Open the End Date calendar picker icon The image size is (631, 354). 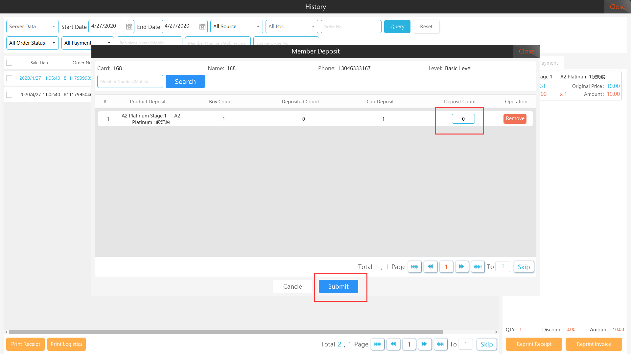pyautogui.click(x=202, y=27)
